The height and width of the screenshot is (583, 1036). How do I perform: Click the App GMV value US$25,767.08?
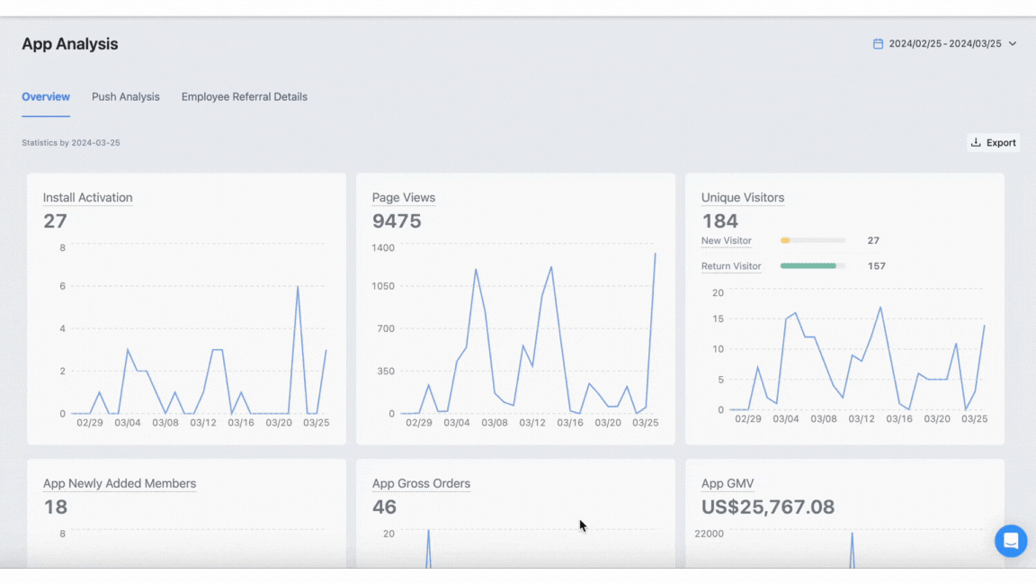tap(768, 507)
